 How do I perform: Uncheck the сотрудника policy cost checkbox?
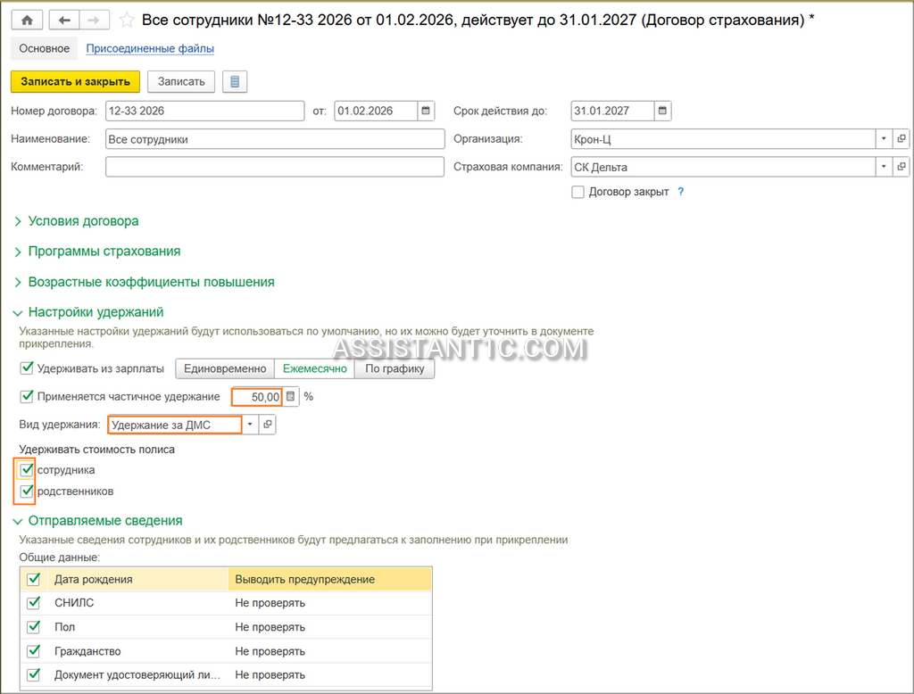point(27,470)
